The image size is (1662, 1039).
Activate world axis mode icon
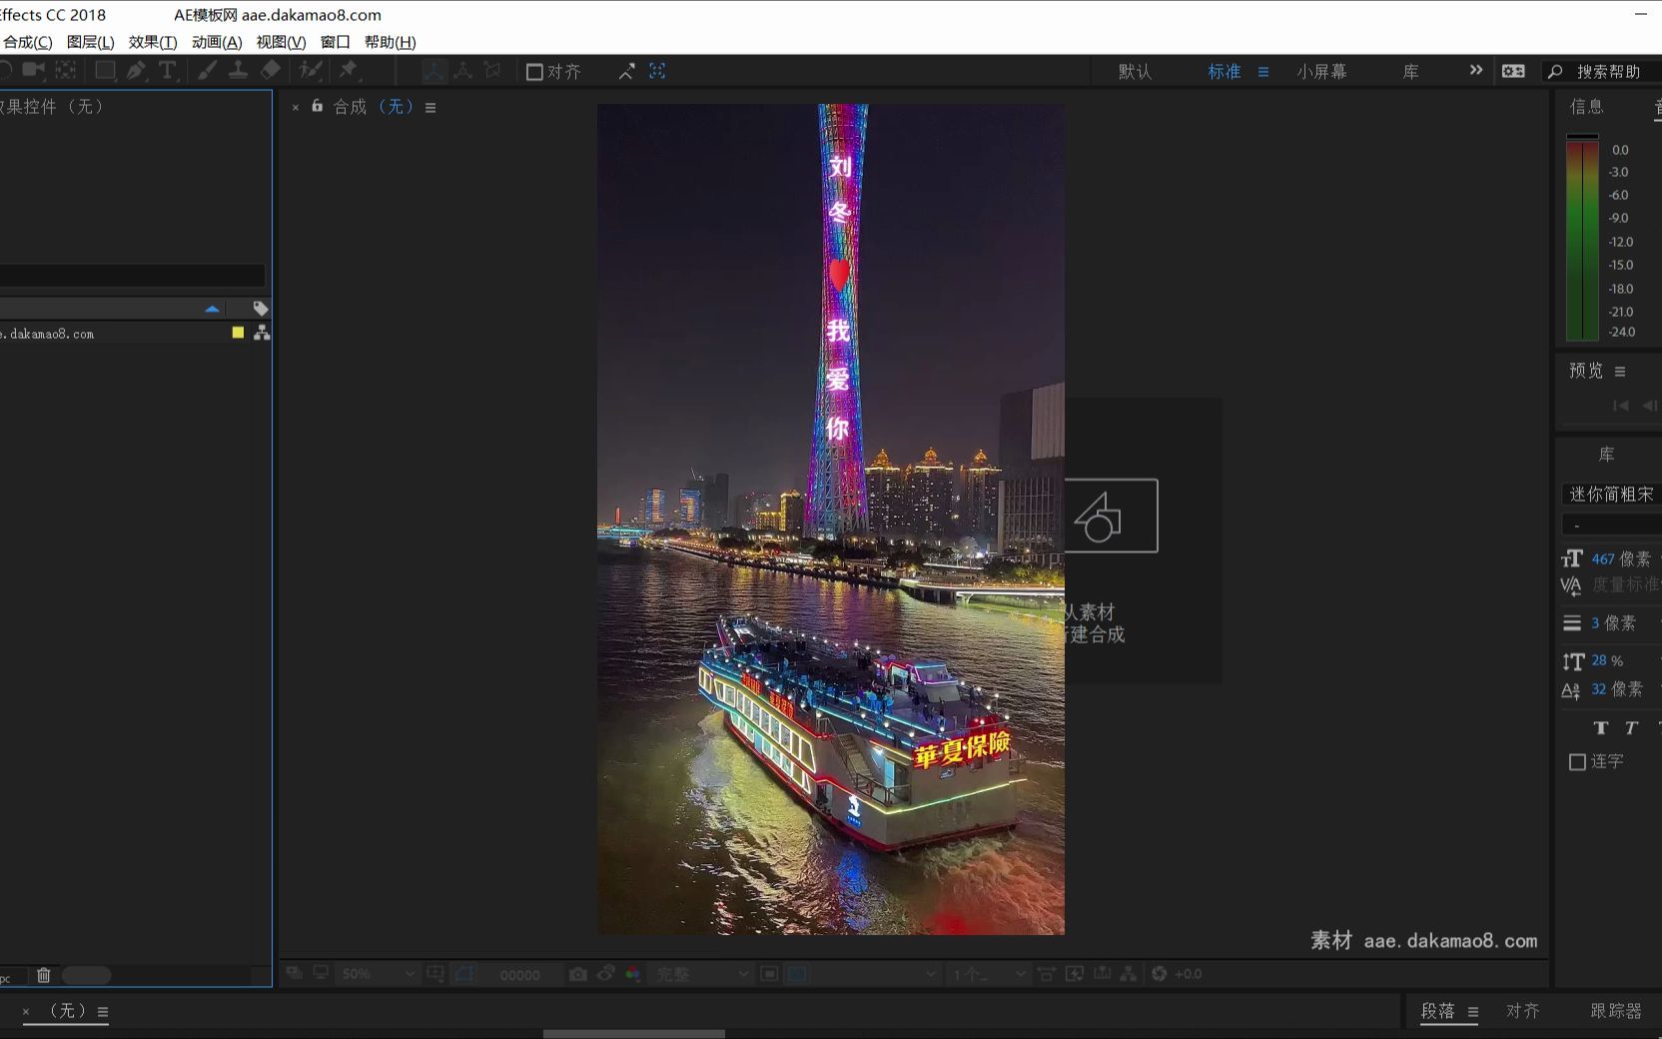[462, 71]
